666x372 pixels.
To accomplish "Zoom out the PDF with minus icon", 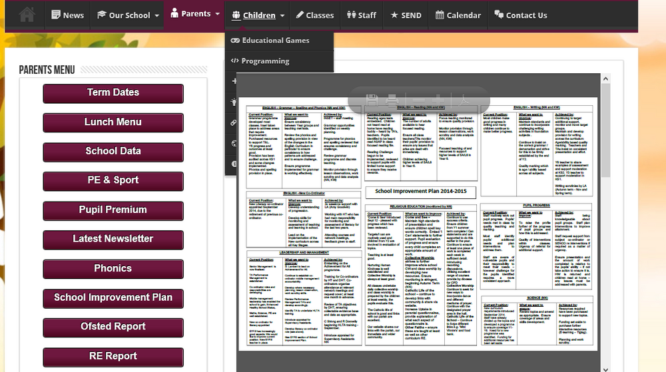I will (x=419, y=100).
